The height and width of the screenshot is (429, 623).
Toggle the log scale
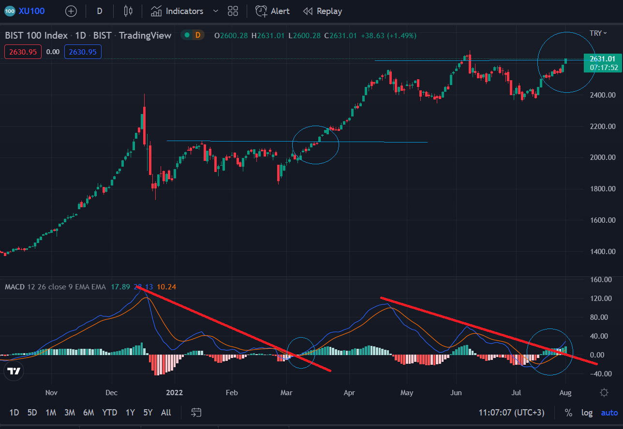tap(587, 413)
